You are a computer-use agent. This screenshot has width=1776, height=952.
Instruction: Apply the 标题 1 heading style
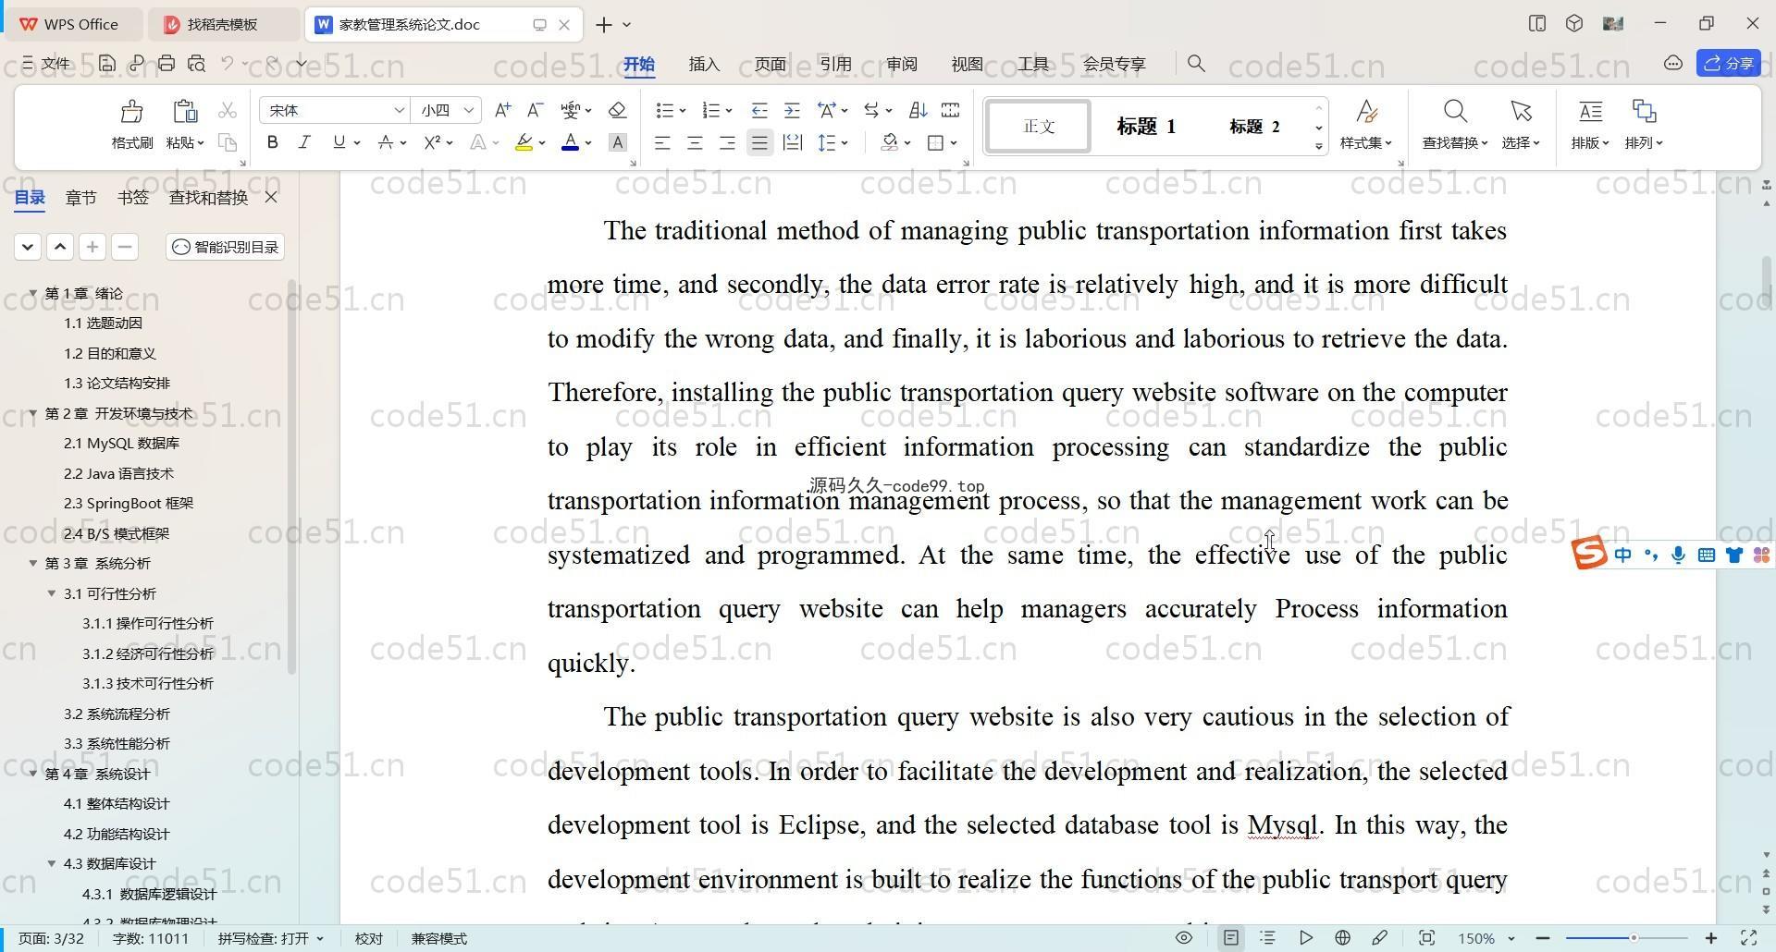click(1146, 127)
